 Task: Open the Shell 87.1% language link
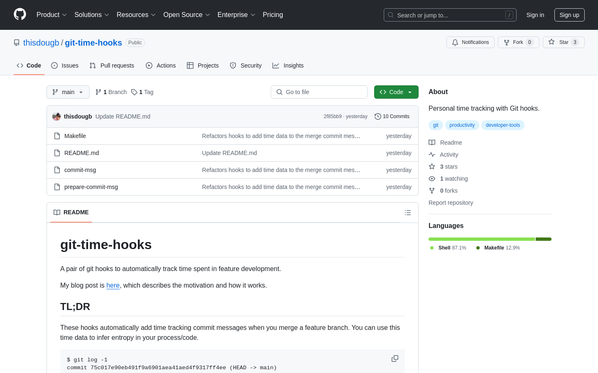[448, 248]
